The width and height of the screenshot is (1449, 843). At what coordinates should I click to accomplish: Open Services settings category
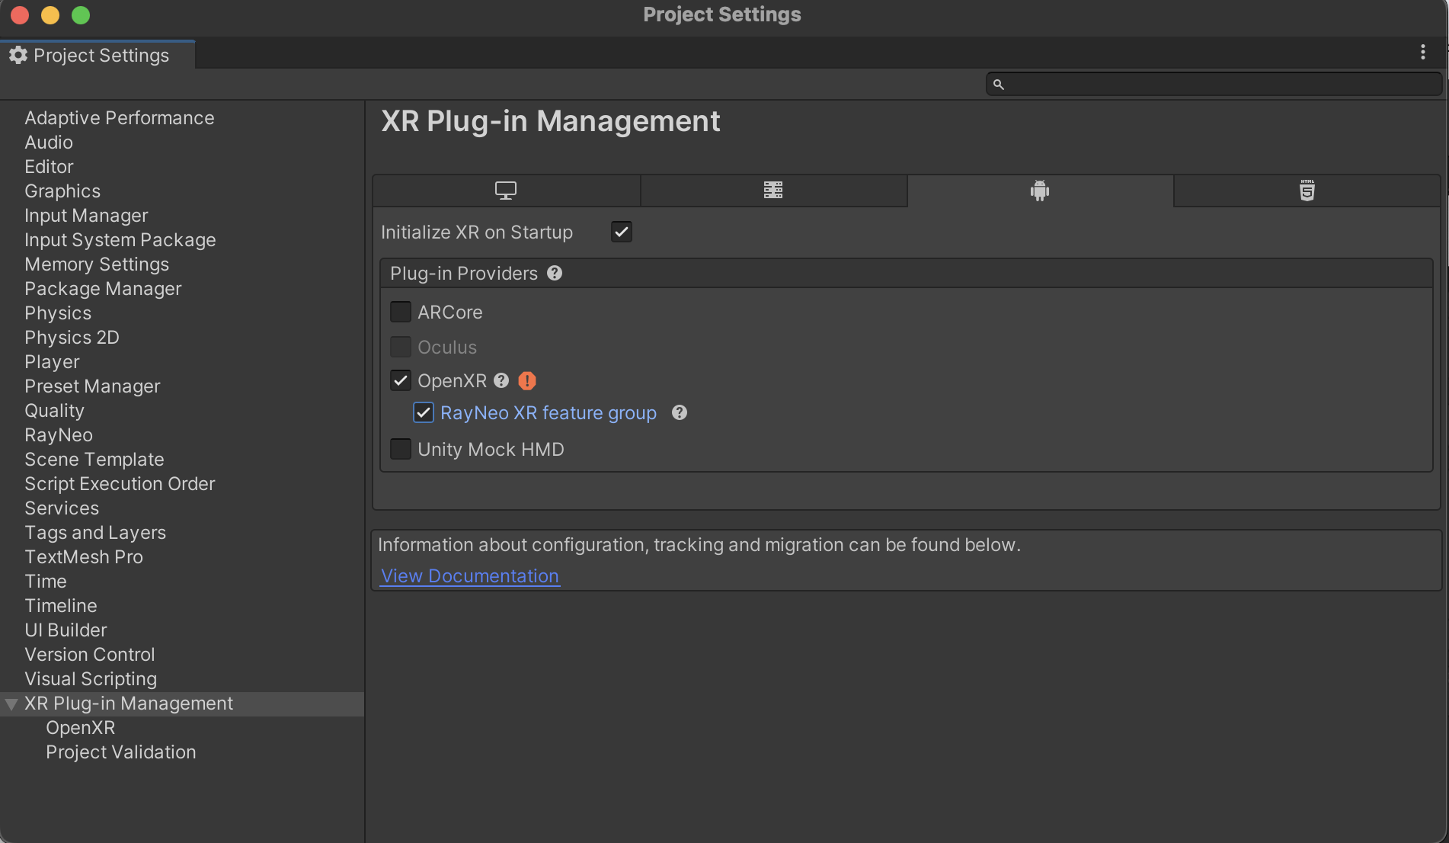tap(62, 508)
